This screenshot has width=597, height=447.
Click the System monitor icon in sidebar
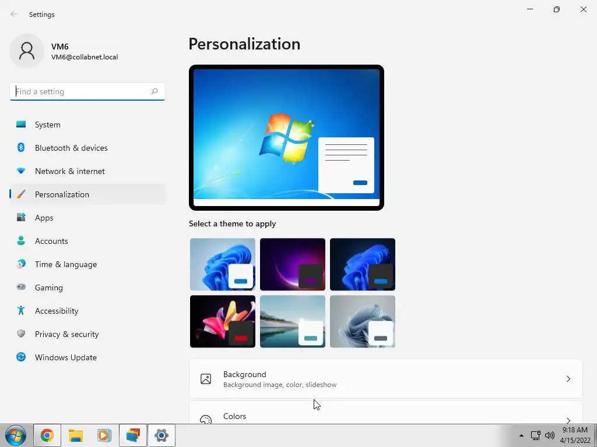point(21,125)
